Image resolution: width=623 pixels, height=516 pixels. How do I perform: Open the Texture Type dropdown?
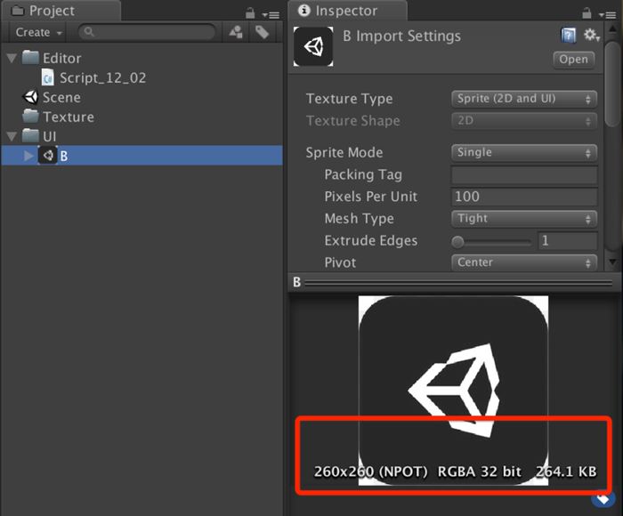[523, 99]
